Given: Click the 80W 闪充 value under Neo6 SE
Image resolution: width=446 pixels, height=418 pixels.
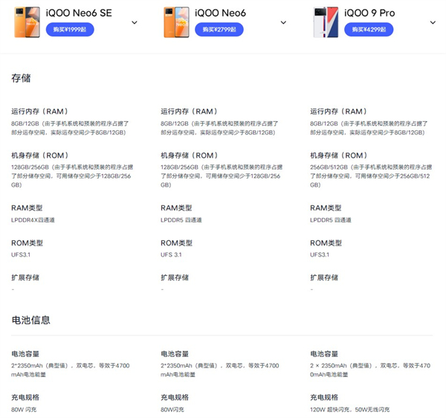Looking at the screenshot, I should (x=24, y=410).
